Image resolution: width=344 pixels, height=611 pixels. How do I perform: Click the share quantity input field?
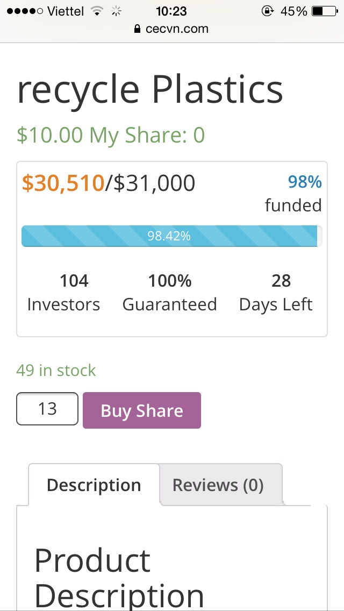47,409
